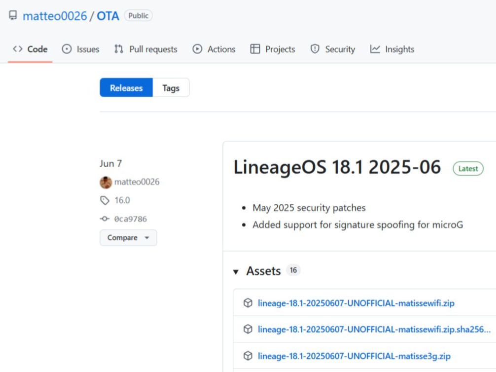Click the repository icon beside the repo name
496x372 pixels.
pyautogui.click(x=12, y=15)
